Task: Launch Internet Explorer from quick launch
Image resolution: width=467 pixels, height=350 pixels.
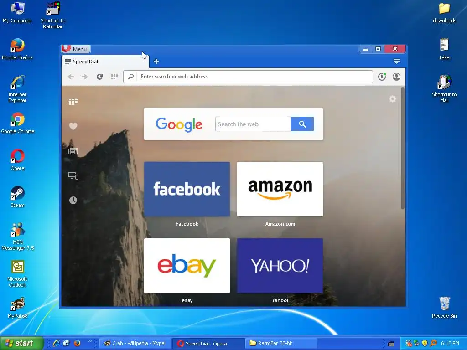Action: pyautogui.click(x=56, y=343)
